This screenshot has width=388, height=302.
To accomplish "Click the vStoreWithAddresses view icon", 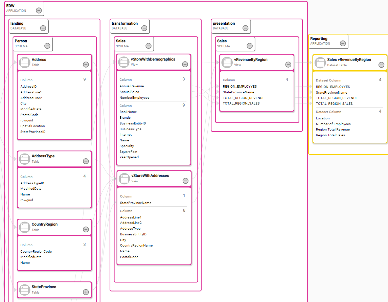I will pos(124,179).
